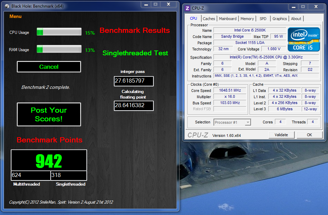Close the CPU-Z window
328x215 pixels.
tap(316, 7)
